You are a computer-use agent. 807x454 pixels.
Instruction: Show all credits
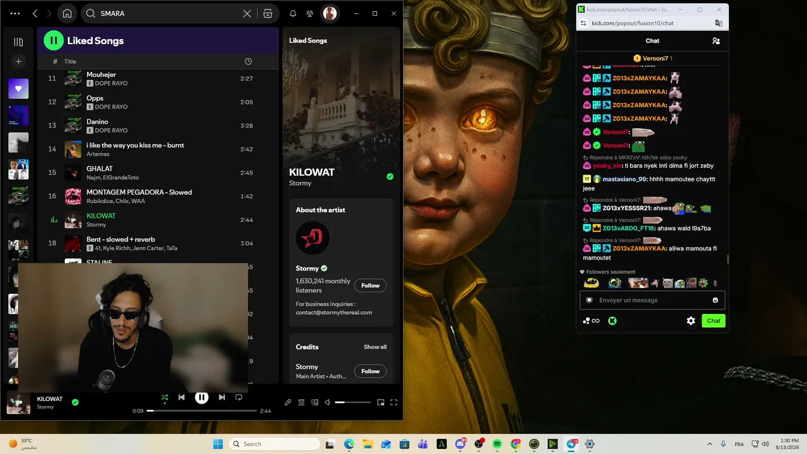[375, 347]
